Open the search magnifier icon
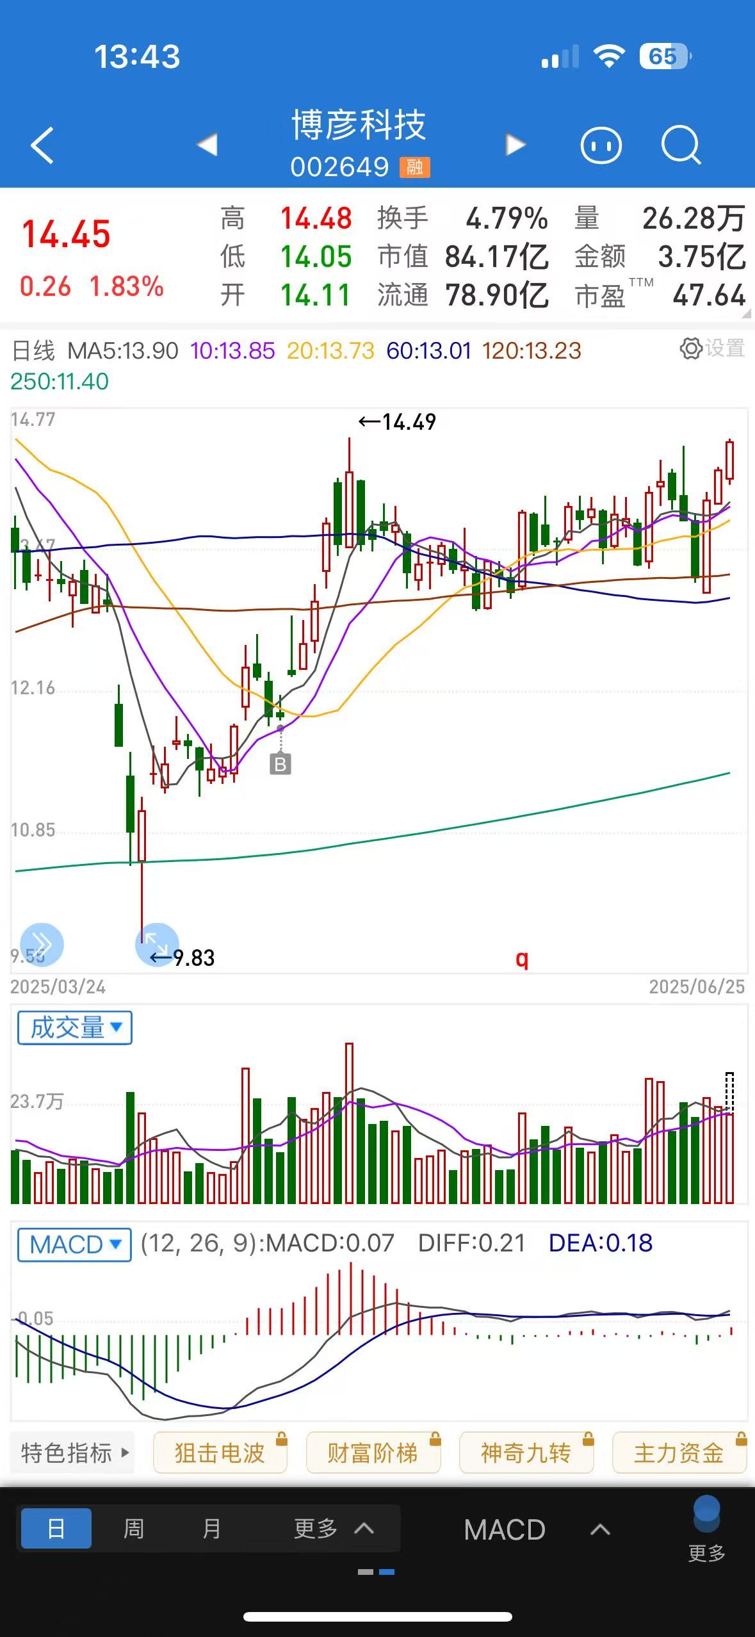 pos(681,145)
